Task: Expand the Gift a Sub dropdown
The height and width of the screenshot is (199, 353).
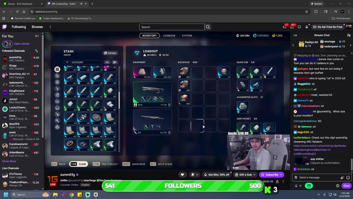Action: pos(254,175)
